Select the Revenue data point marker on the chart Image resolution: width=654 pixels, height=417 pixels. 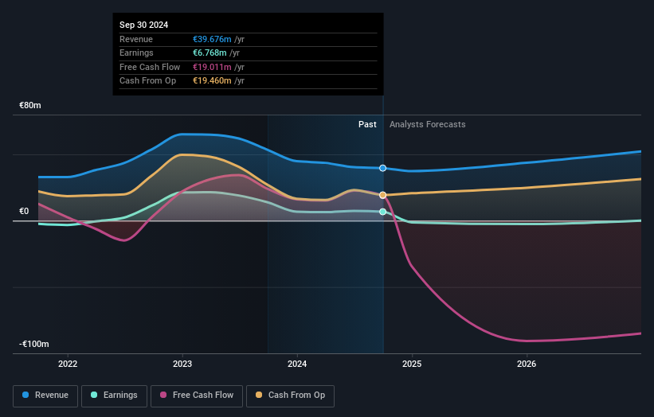click(x=383, y=168)
